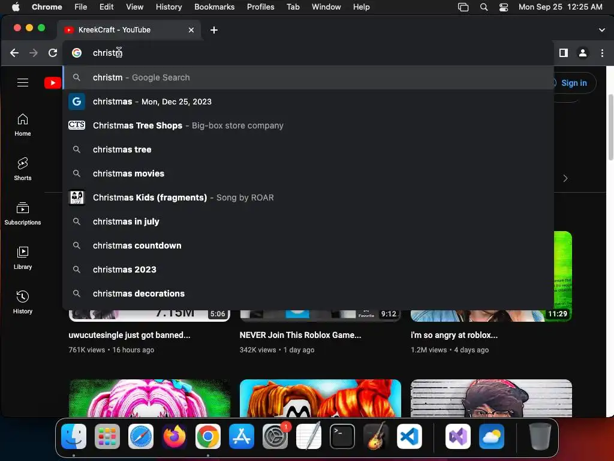614x461 pixels.
Task: Choose Christmas Kids (fragments) song suggestion
Action: 308,197
